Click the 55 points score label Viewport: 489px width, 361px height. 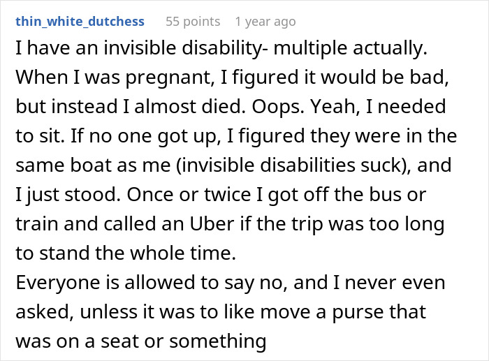click(x=193, y=22)
